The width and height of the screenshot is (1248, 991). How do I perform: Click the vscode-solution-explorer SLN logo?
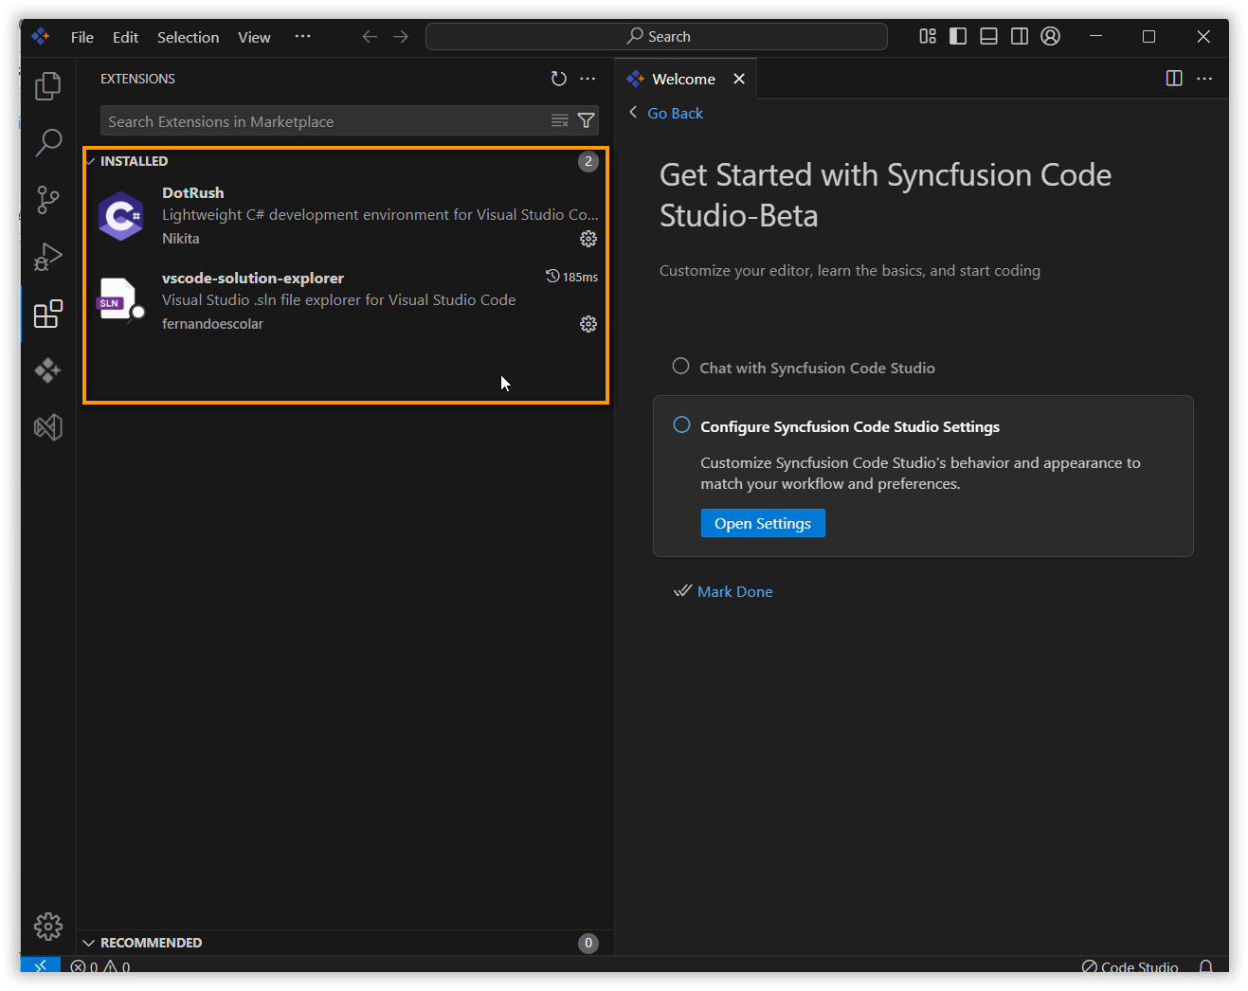point(119,301)
